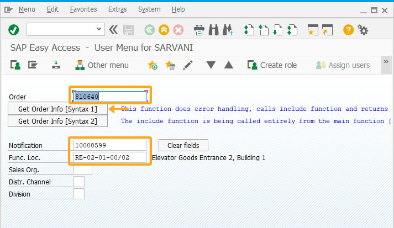Click the Create New Session icon
Screen dimensions: 394x228
pos(313,30)
